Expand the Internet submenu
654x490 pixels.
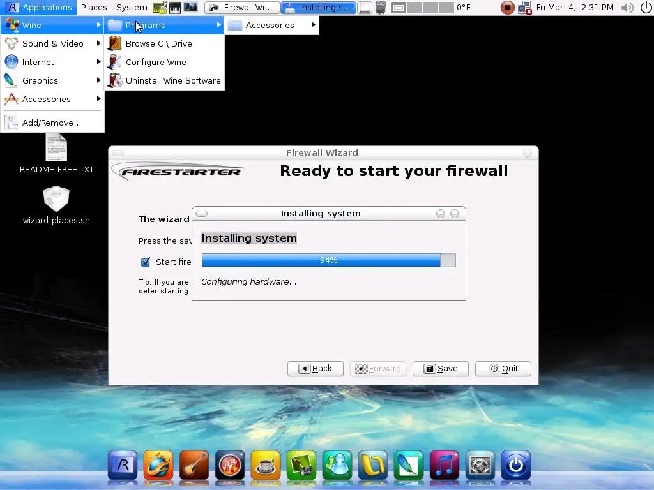point(52,62)
